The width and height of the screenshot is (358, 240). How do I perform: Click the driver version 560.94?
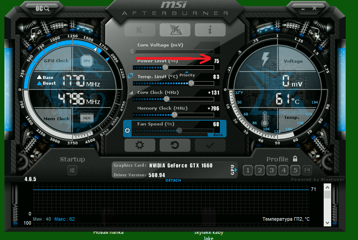click(157, 175)
